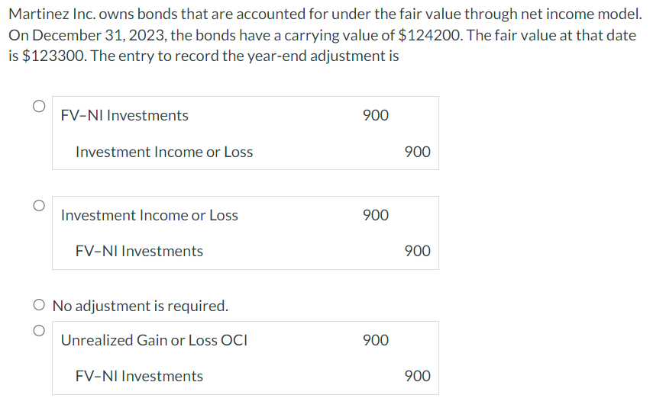
Task: Click the 900 debit amount in second answer
Action: click(x=376, y=215)
